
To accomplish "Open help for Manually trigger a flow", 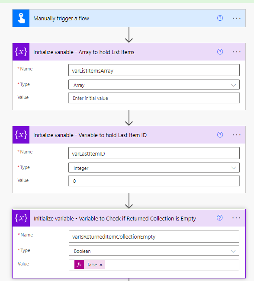I will click(x=220, y=18).
